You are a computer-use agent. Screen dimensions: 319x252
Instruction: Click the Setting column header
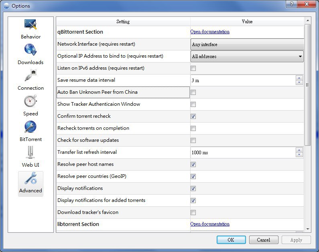123,22
